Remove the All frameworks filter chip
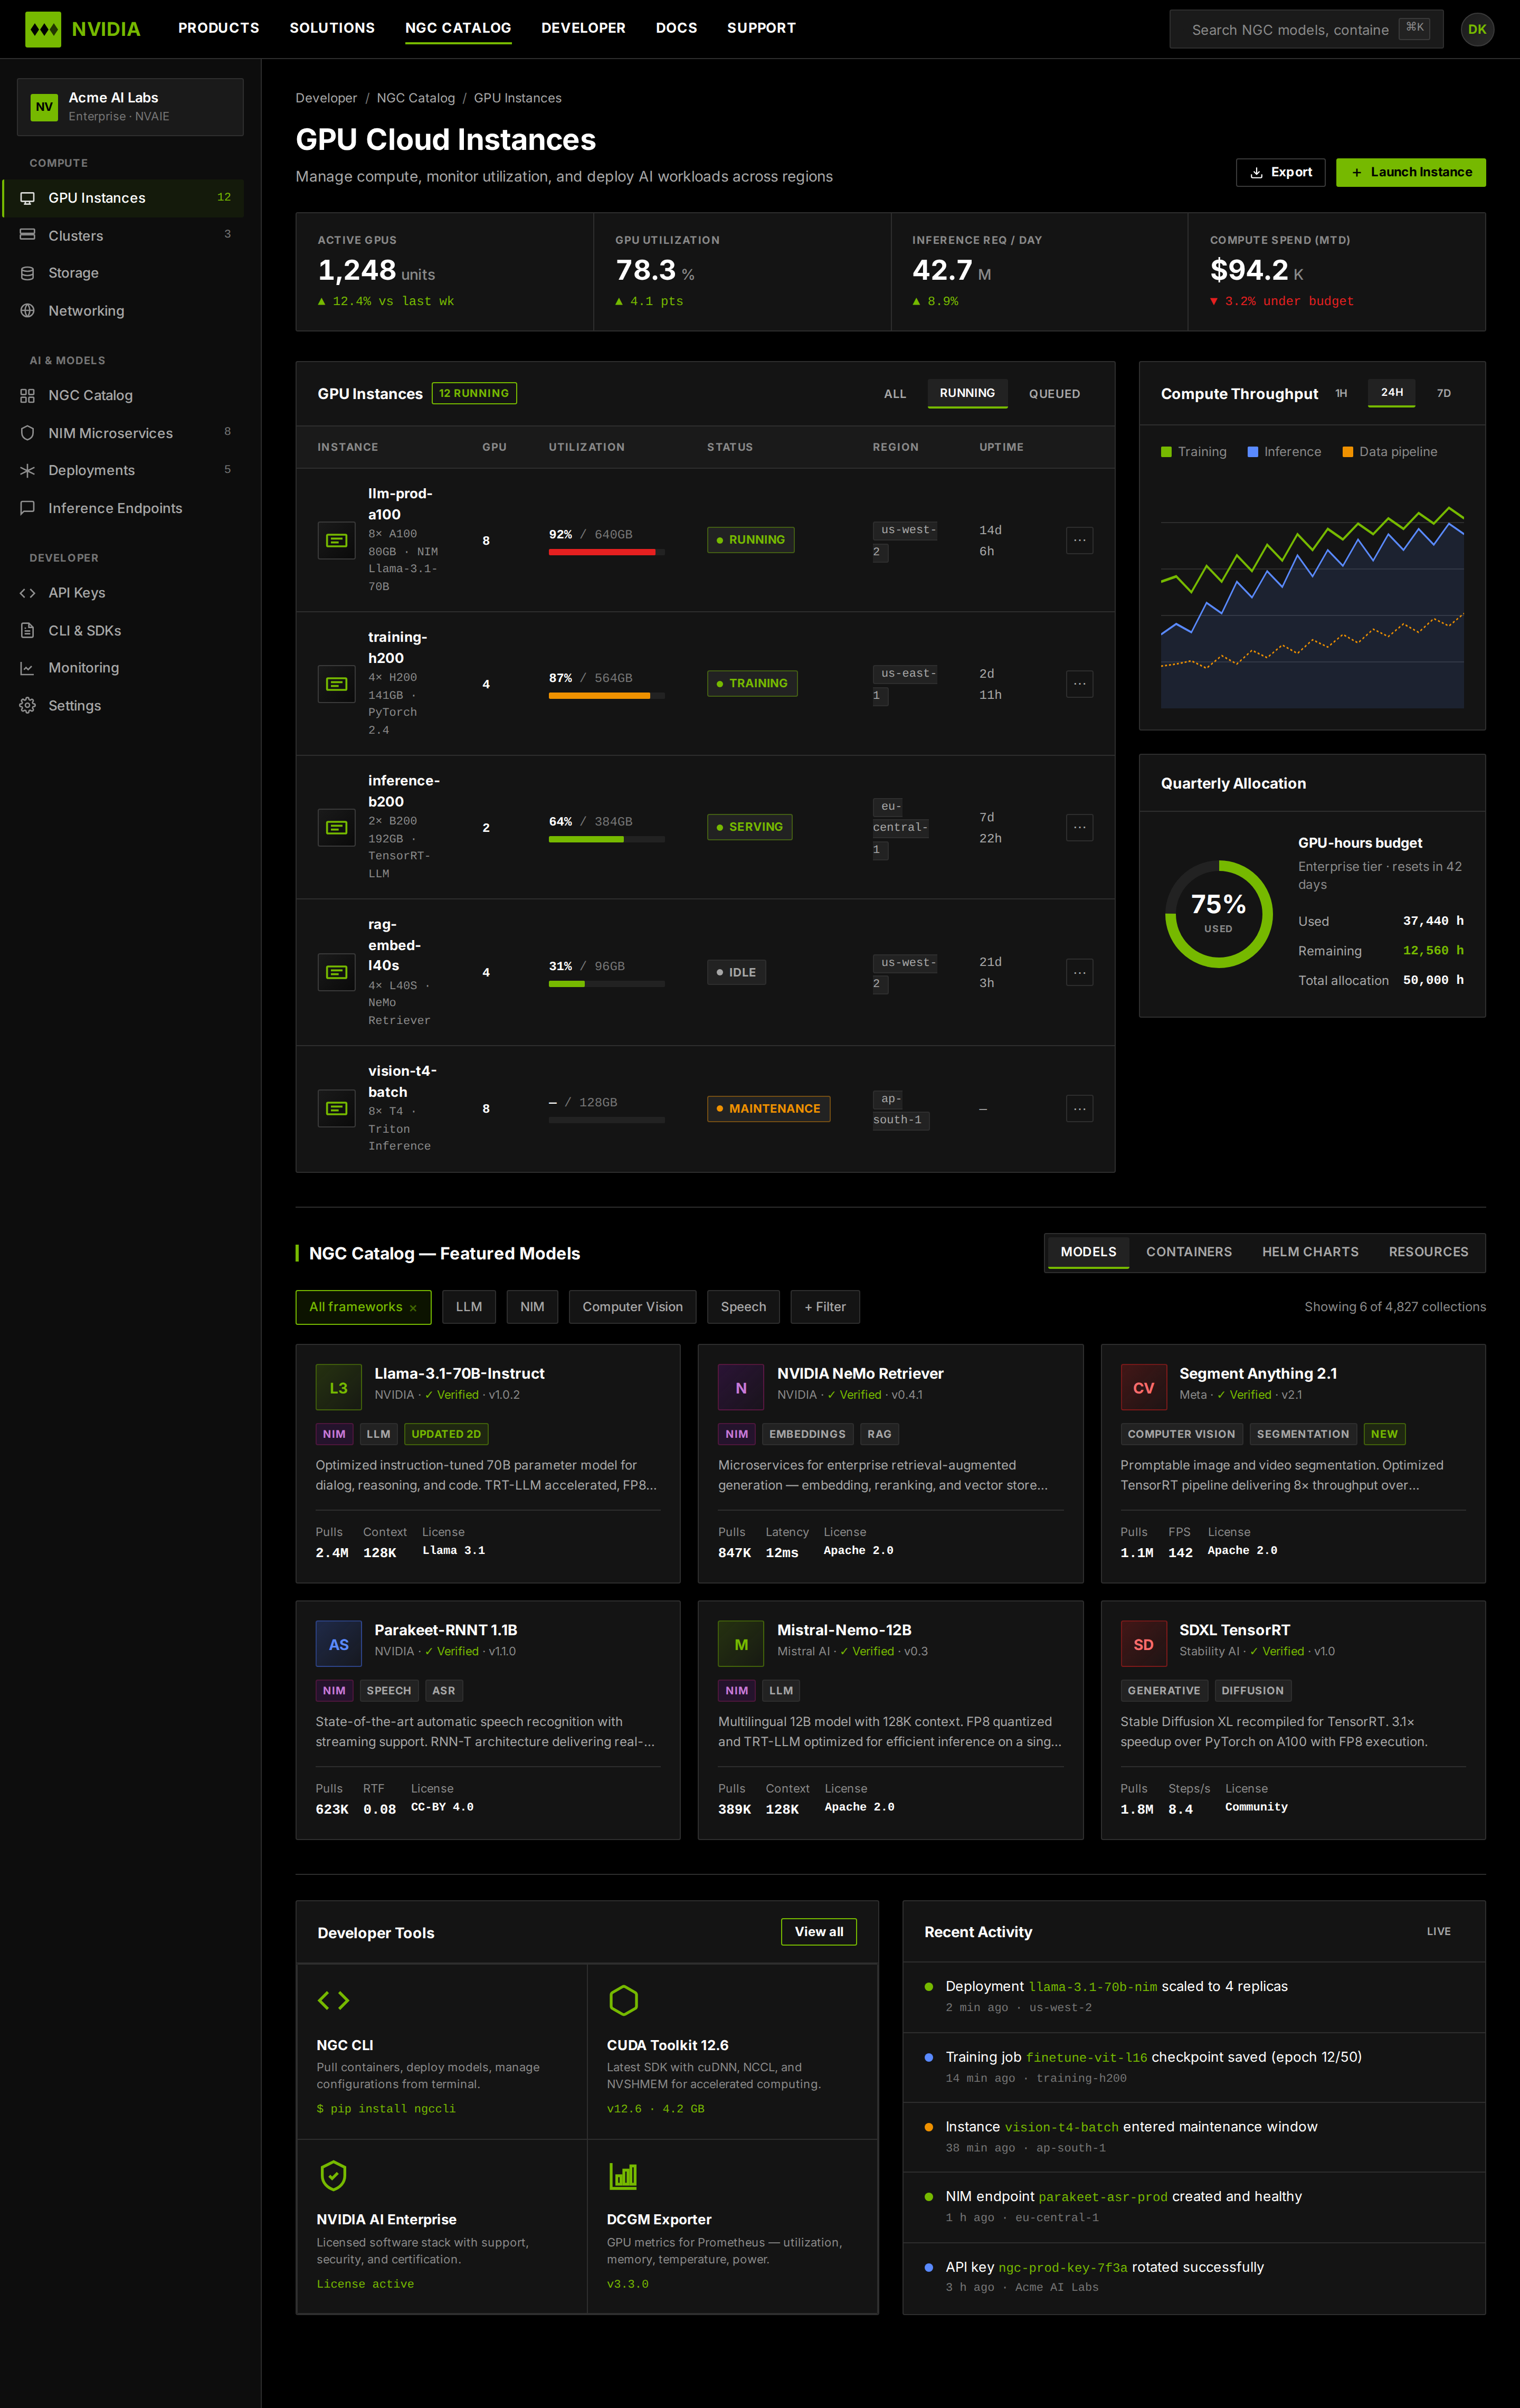Screen dimensions: 1520x2408 click(413, 1308)
